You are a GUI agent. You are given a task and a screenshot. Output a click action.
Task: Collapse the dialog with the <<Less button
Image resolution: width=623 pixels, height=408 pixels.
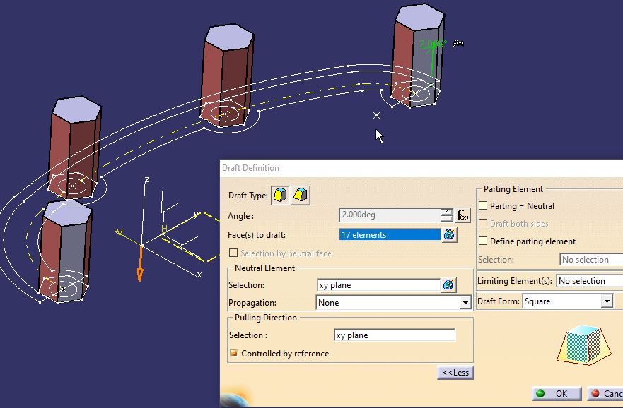(x=455, y=373)
